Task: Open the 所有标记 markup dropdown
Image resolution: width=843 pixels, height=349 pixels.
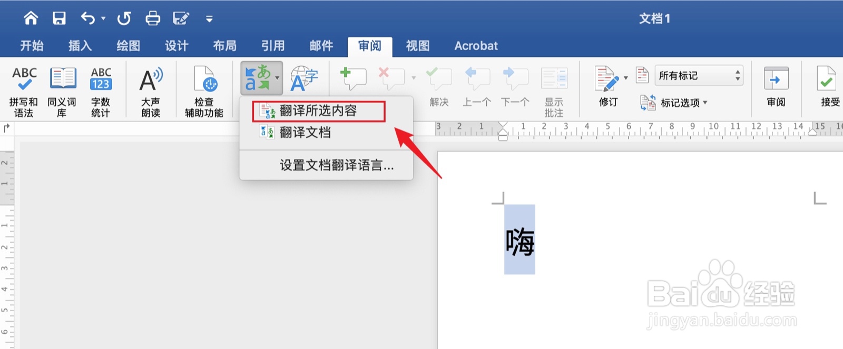Action: click(x=699, y=76)
